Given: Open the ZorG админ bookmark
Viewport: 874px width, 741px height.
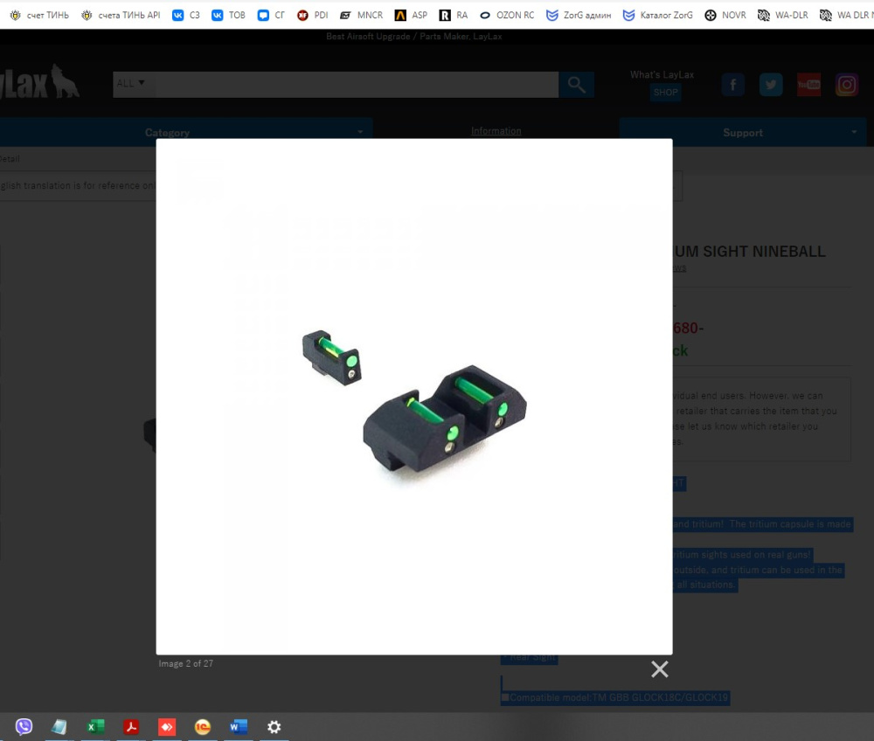Looking at the screenshot, I should tap(579, 15).
